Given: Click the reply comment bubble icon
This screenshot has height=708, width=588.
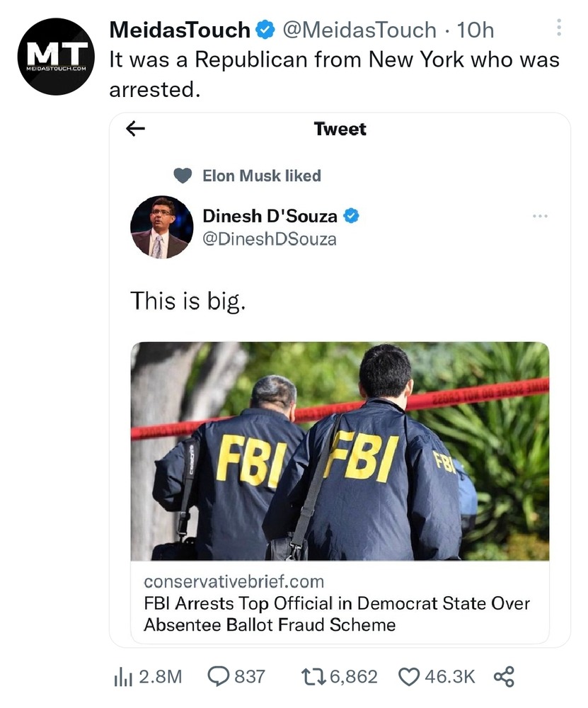Looking at the screenshot, I should [218, 677].
